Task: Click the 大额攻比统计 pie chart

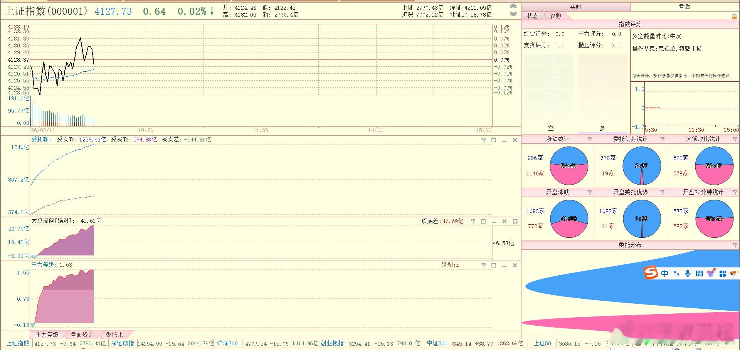Action: click(x=714, y=166)
